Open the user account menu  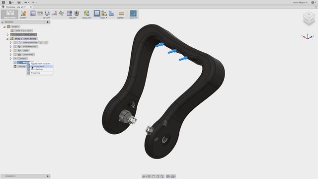pos(300,2)
